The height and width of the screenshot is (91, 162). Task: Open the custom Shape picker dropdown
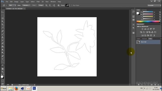(69, 5)
